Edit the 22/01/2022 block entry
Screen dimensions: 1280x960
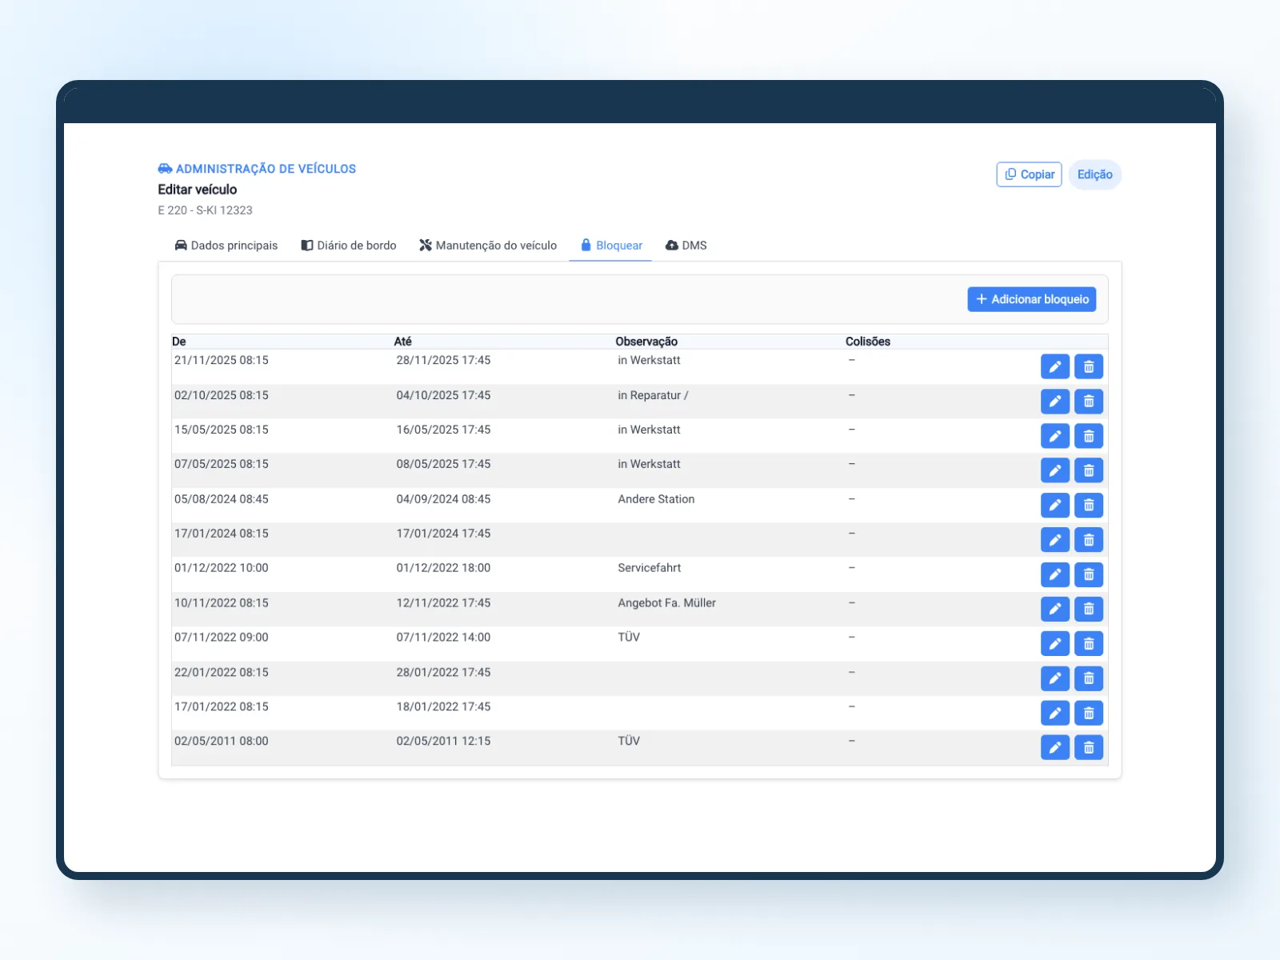(1055, 678)
